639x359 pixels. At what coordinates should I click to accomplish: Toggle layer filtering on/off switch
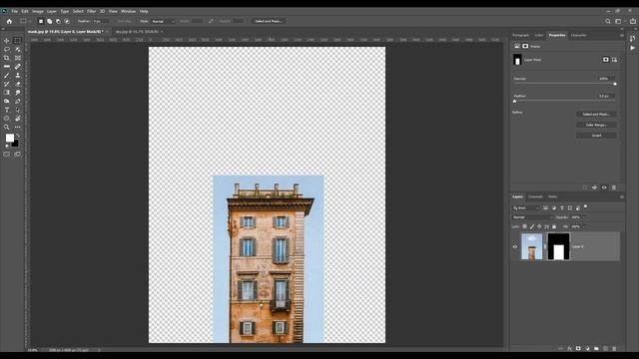(586, 206)
